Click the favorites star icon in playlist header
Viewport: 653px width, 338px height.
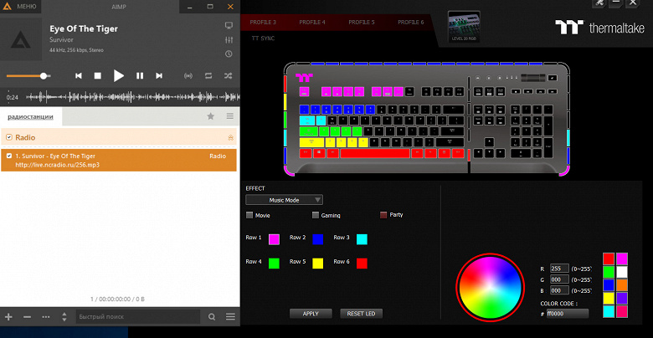click(x=211, y=116)
